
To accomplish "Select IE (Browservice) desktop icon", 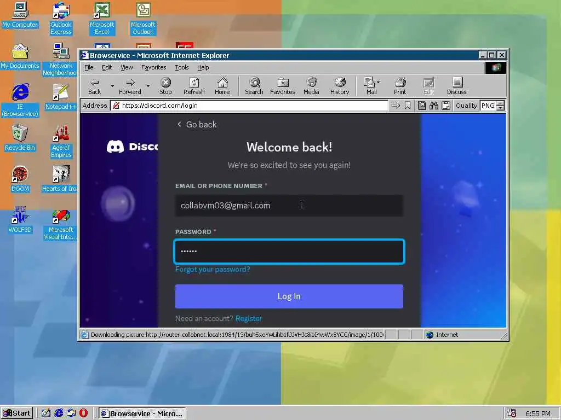I will click(x=20, y=101).
